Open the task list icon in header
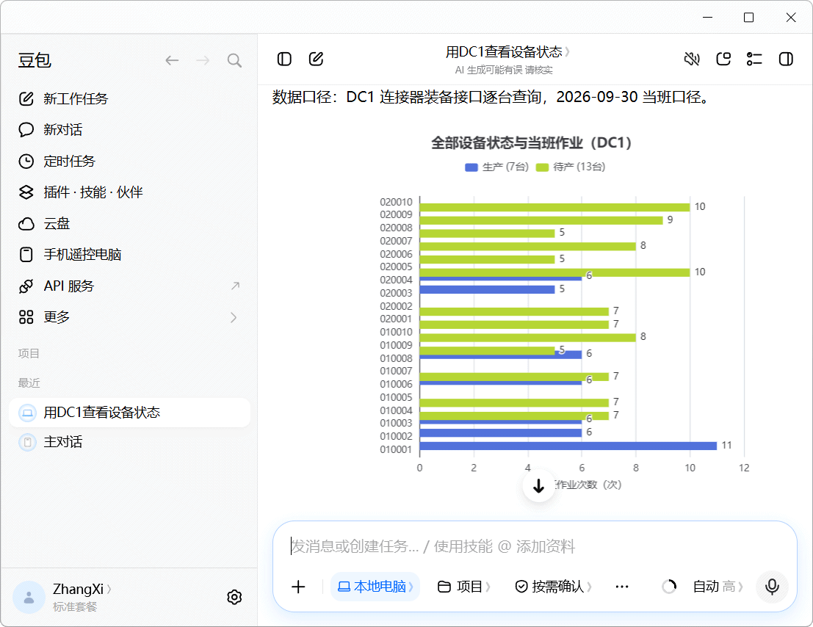 pyautogui.click(x=754, y=59)
